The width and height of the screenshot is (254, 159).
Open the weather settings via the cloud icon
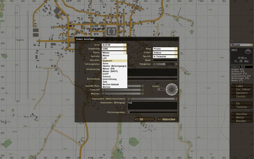[x=248, y=51]
